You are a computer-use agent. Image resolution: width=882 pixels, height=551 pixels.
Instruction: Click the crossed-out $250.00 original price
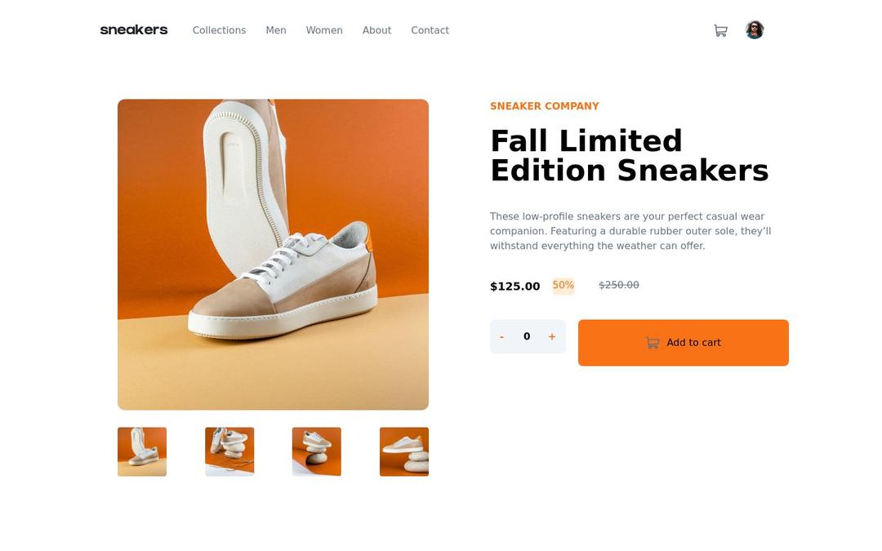618,285
